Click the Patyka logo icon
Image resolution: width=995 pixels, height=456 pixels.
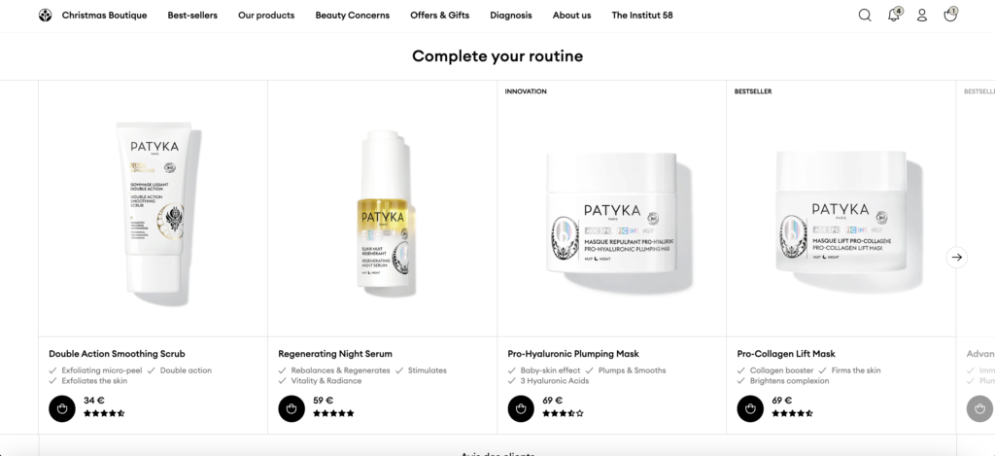[45, 16]
